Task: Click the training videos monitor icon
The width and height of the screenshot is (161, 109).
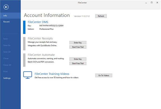Action: [x=28, y=75]
